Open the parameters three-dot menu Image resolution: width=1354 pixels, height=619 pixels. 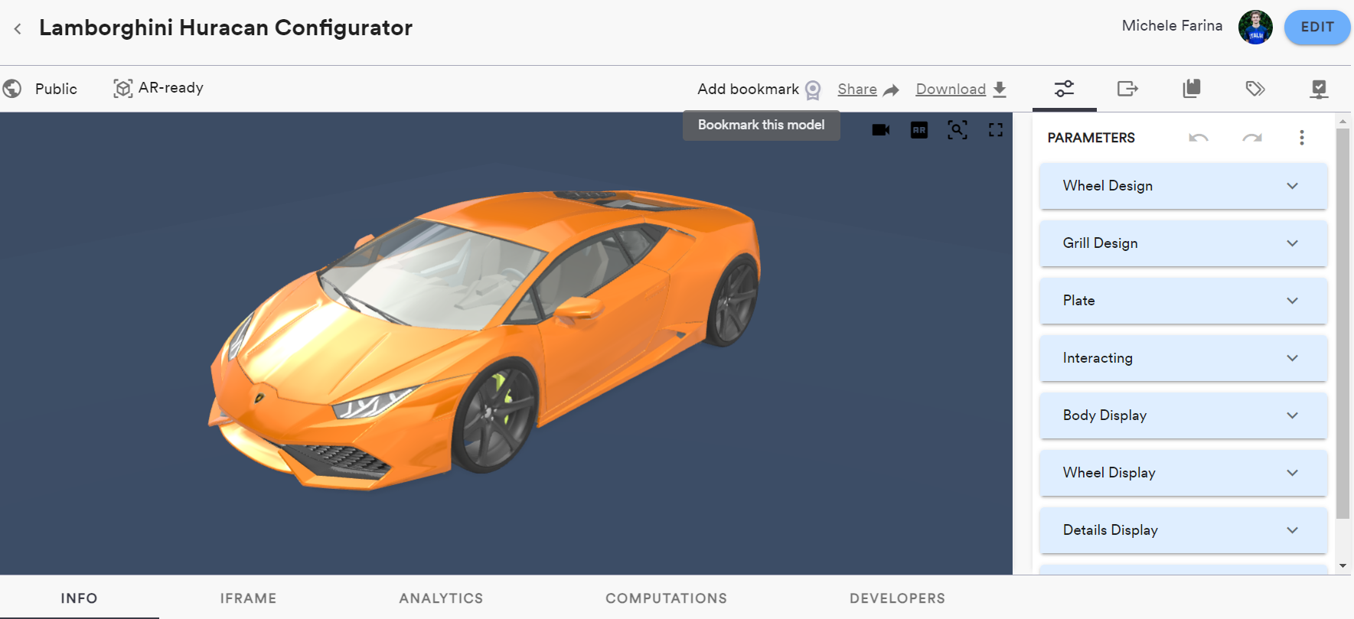(1301, 138)
